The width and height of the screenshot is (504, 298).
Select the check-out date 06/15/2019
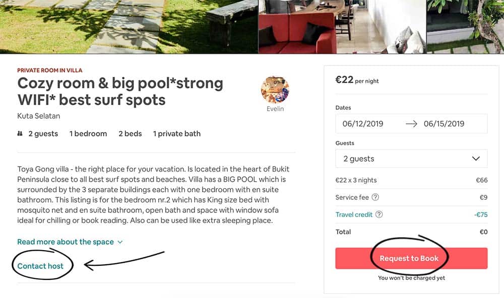coord(444,124)
